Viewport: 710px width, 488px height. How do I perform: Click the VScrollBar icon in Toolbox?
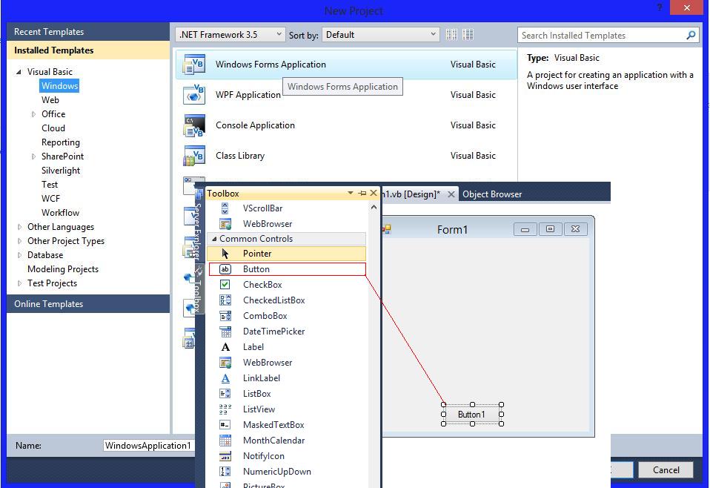tap(225, 208)
